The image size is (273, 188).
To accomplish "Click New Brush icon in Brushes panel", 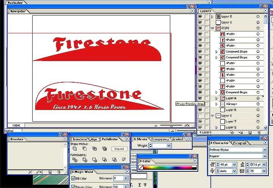I will click(50, 172).
